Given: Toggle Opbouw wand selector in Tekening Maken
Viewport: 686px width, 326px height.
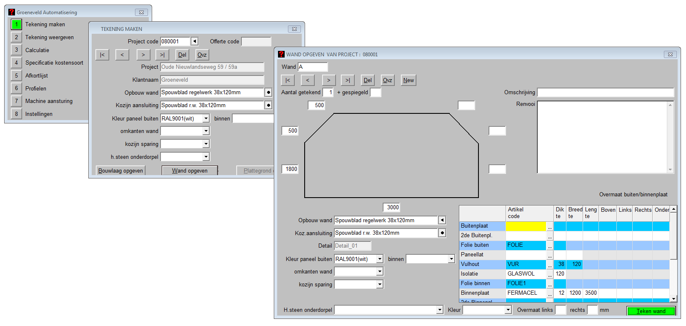Looking at the screenshot, I should 268,93.
